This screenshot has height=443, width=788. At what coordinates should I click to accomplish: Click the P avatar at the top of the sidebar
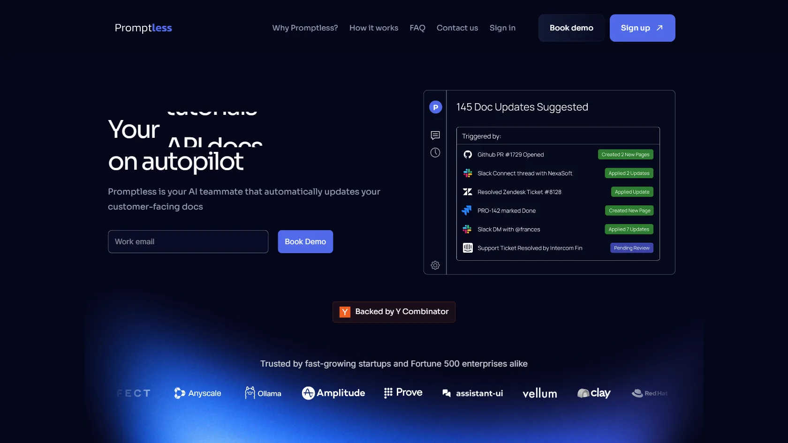pyautogui.click(x=435, y=107)
